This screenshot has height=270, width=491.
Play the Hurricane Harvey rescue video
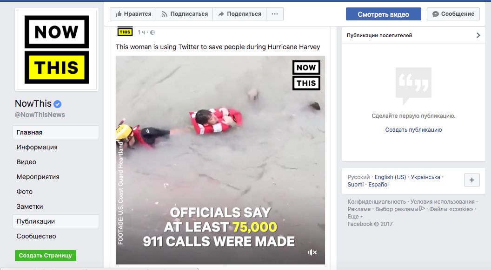coord(220,160)
